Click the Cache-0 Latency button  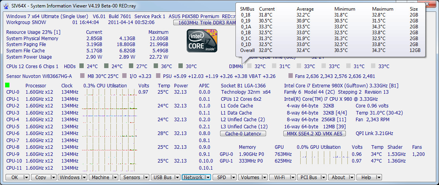[x=243, y=134]
